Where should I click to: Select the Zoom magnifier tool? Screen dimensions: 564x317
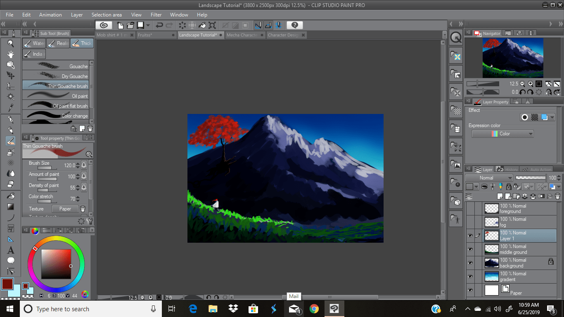point(11,44)
